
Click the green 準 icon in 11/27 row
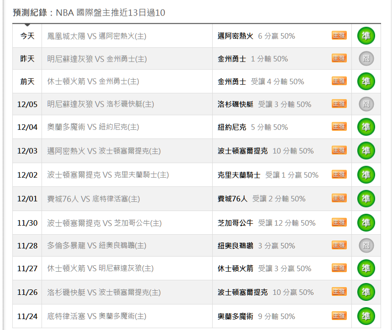click(366, 268)
